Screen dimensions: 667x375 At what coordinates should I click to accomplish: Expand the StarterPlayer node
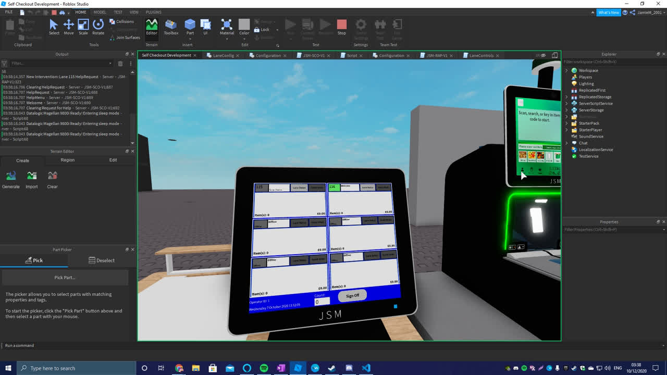567,130
